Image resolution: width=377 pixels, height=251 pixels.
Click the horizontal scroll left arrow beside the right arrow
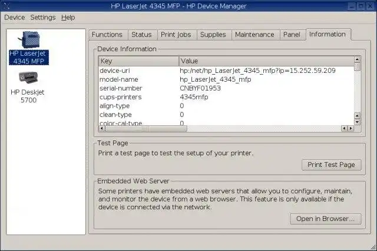tap(345, 129)
